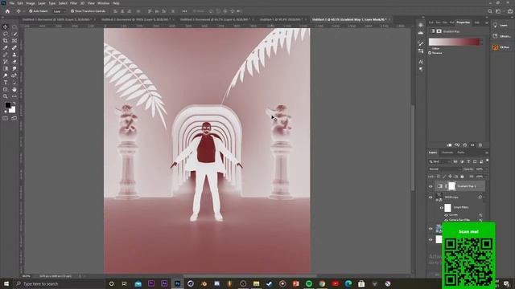515x289 pixels.
Task: Click the Windows Start button
Action: 6,283
